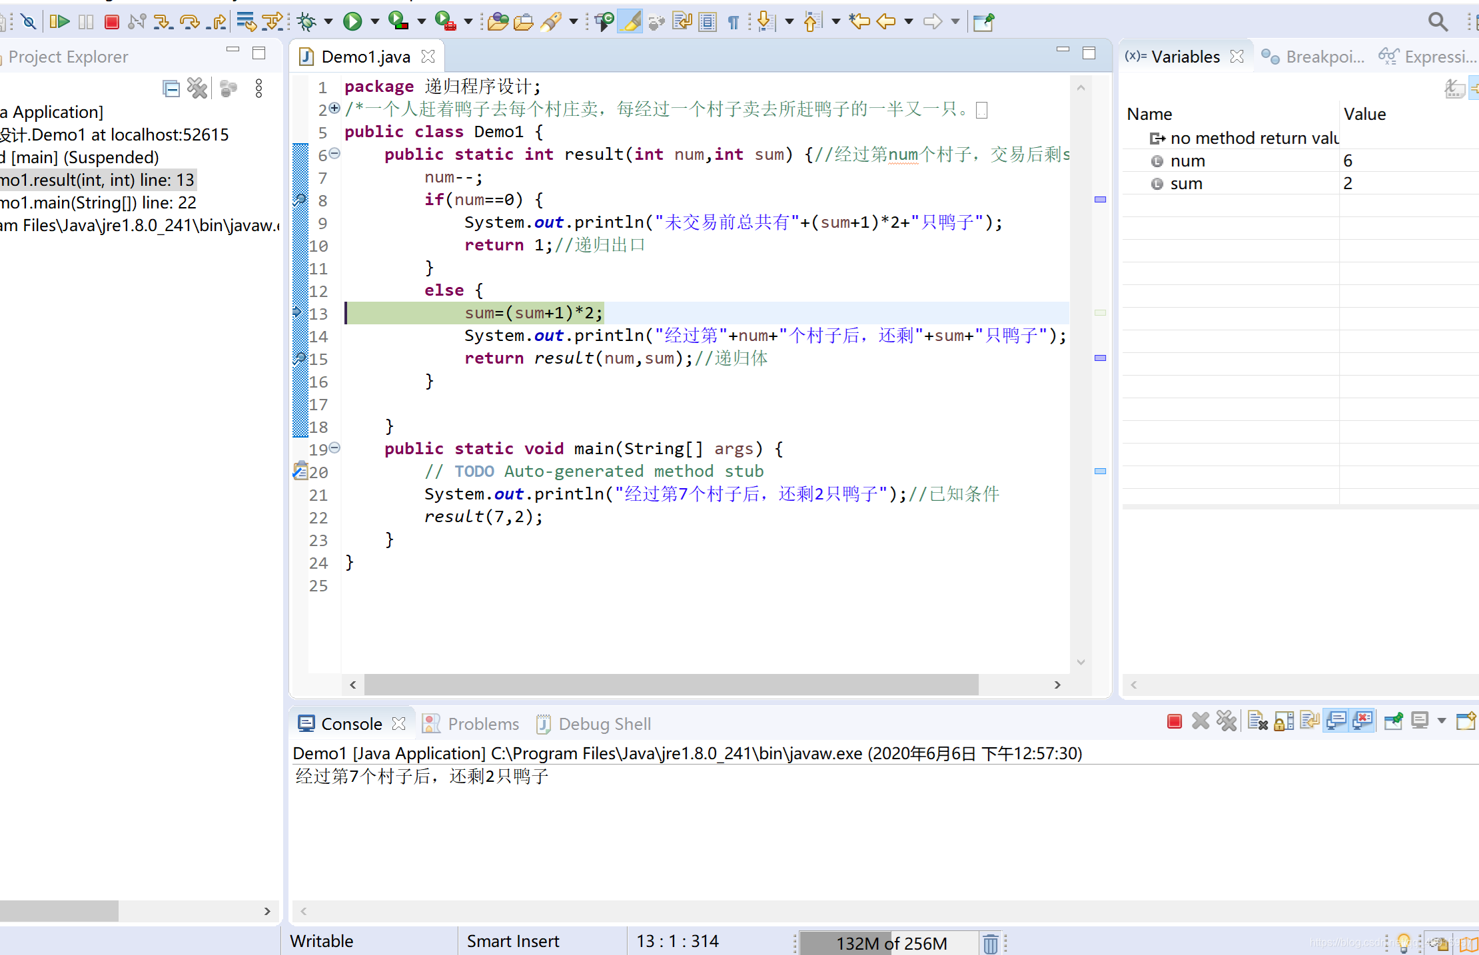This screenshot has height=955, width=1479.
Task: Click the Run Garbage Collector trash icon
Action: tap(991, 943)
